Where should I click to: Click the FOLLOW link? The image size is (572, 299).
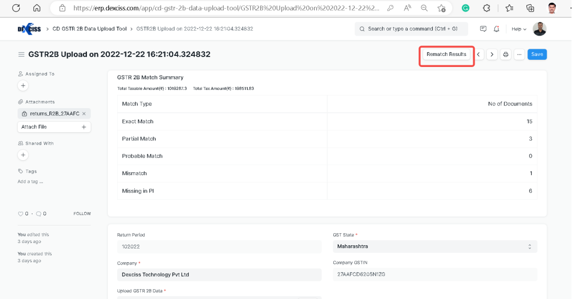(82, 213)
